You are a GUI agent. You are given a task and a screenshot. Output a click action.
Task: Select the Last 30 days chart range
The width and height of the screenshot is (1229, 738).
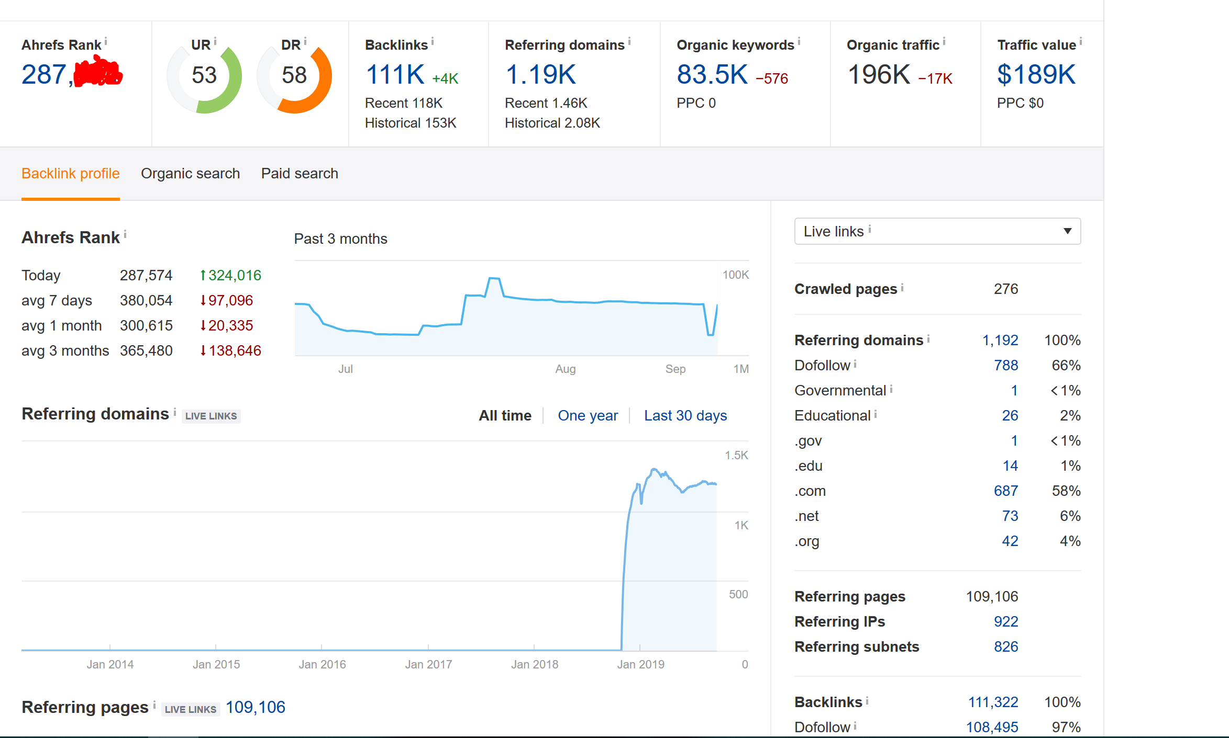click(x=685, y=416)
